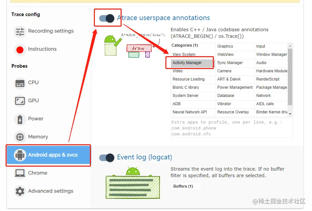Select the Window Manager category
This screenshot has height=211, width=312.
(x=271, y=54)
